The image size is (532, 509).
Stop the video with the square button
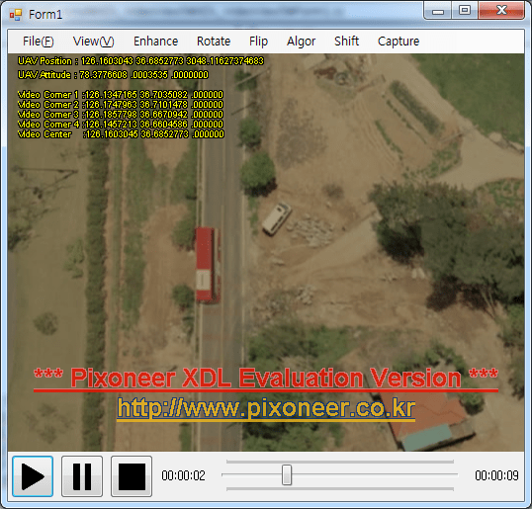tap(132, 476)
